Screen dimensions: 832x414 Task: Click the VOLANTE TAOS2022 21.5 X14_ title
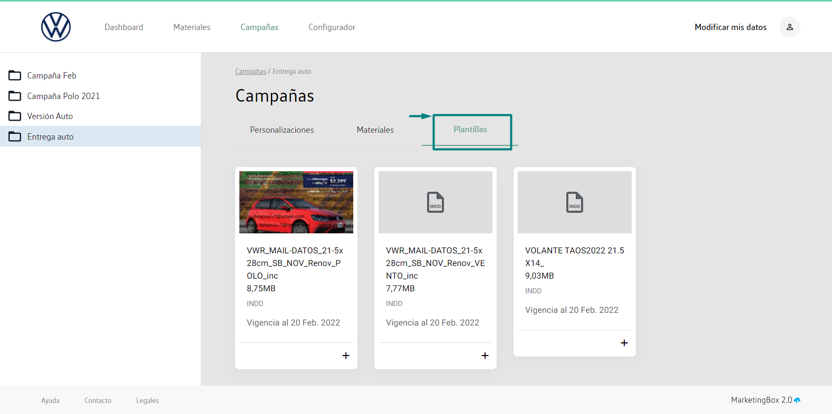(x=575, y=257)
